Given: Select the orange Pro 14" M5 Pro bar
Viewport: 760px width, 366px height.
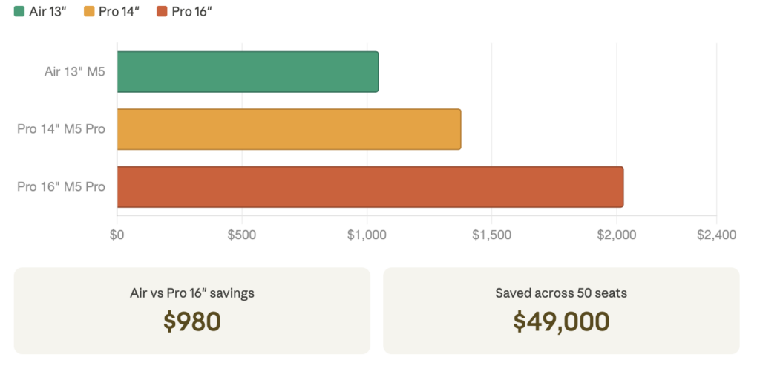Looking at the screenshot, I should click(289, 129).
